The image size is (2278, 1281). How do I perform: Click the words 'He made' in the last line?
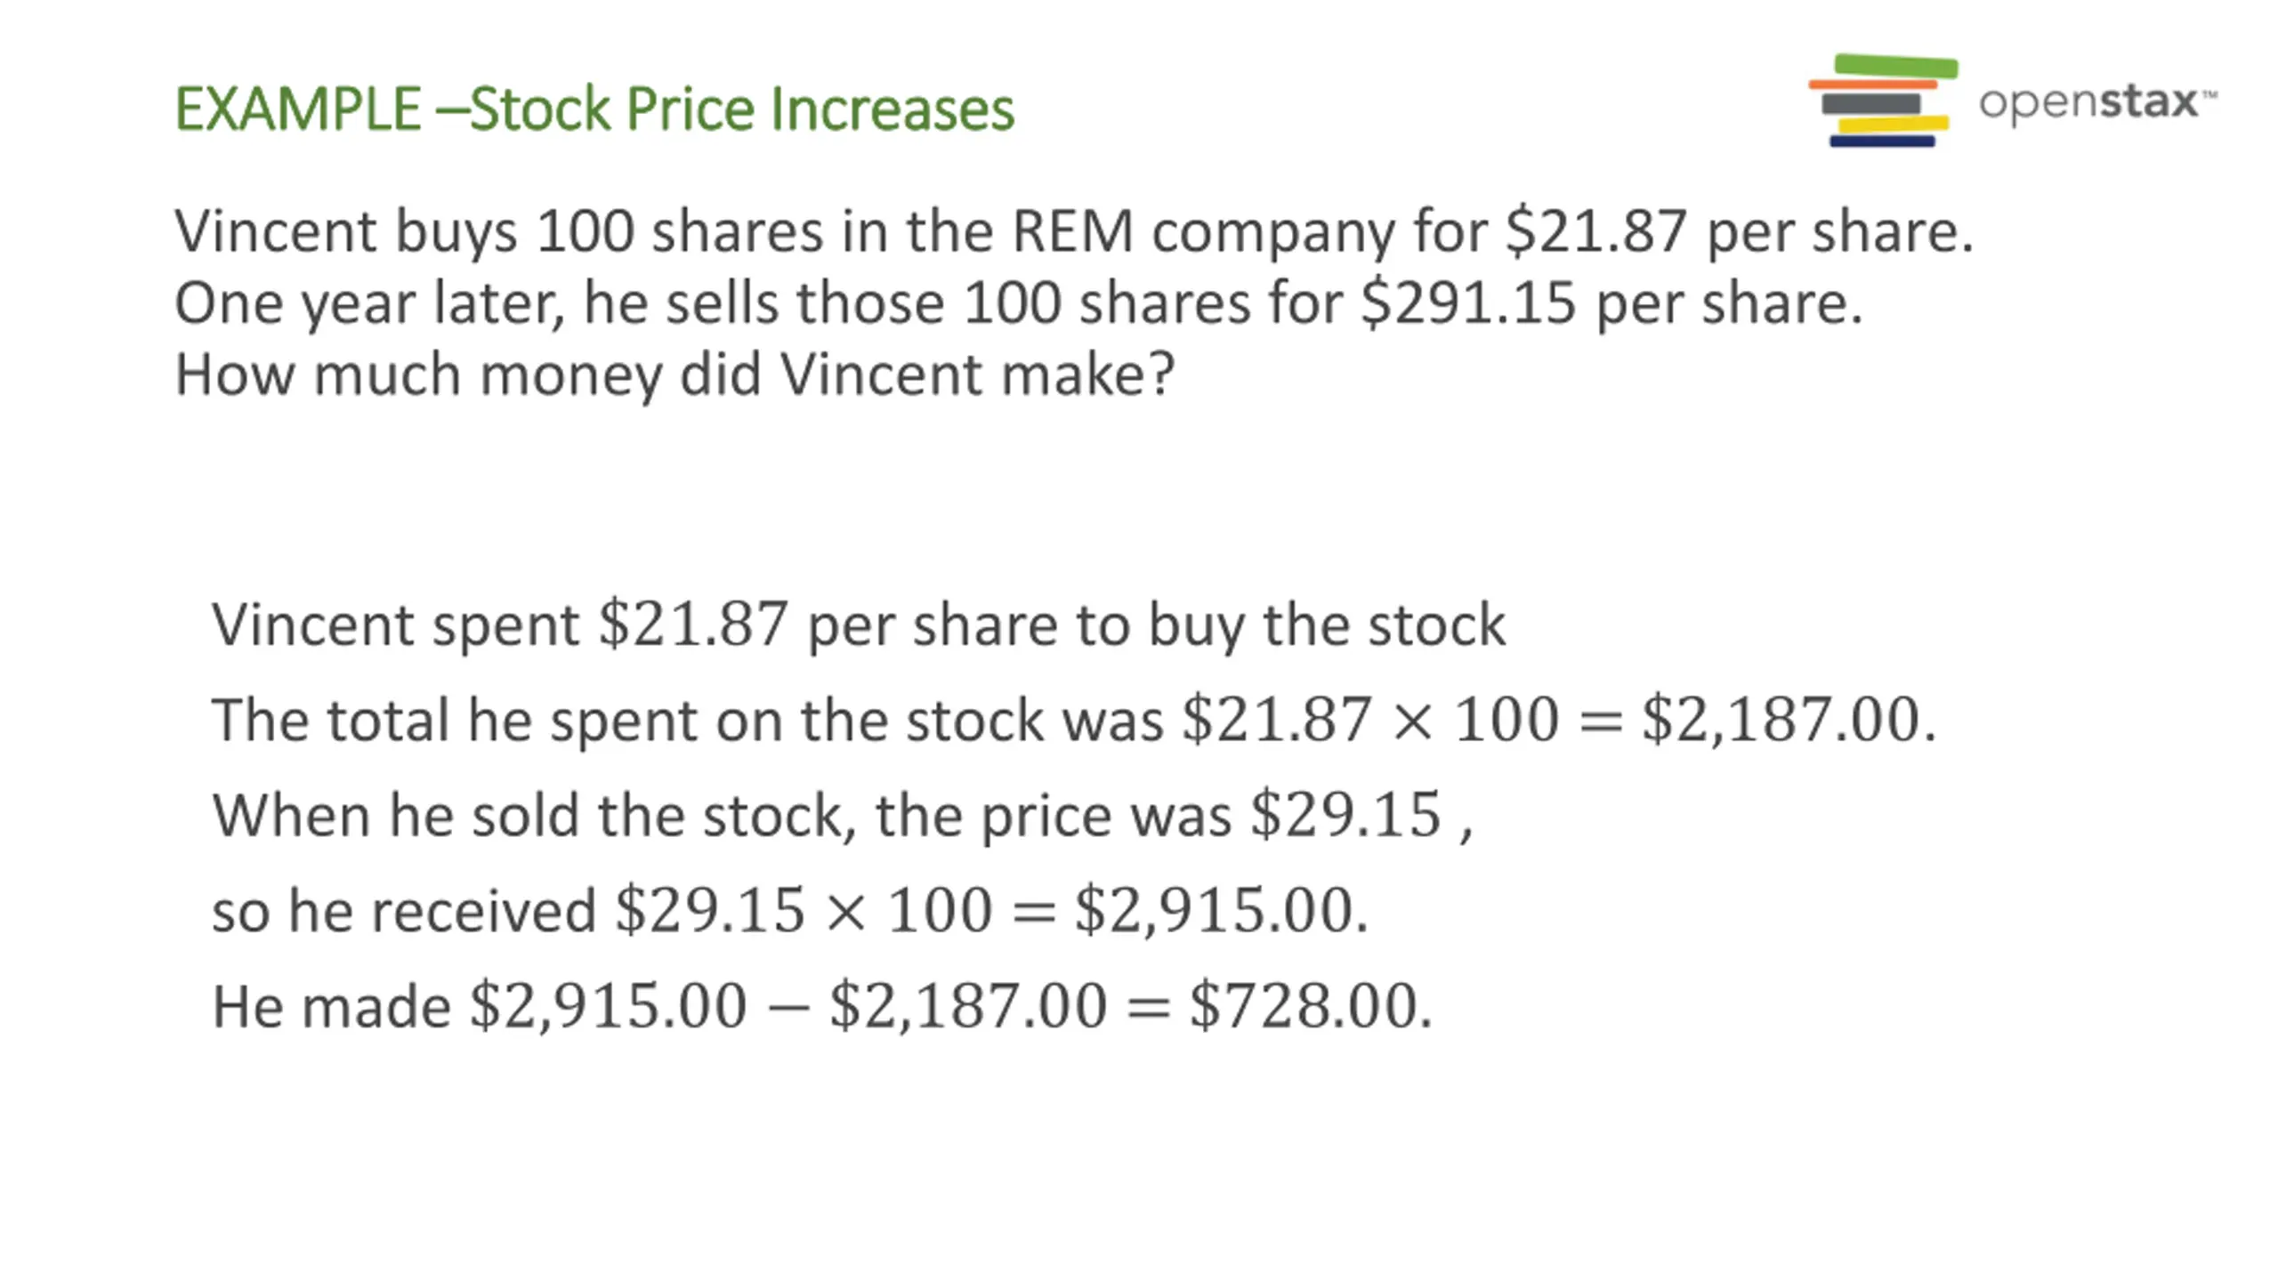click(x=331, y=1007)
